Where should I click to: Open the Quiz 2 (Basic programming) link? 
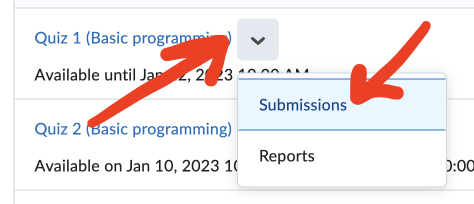(132, 129)
